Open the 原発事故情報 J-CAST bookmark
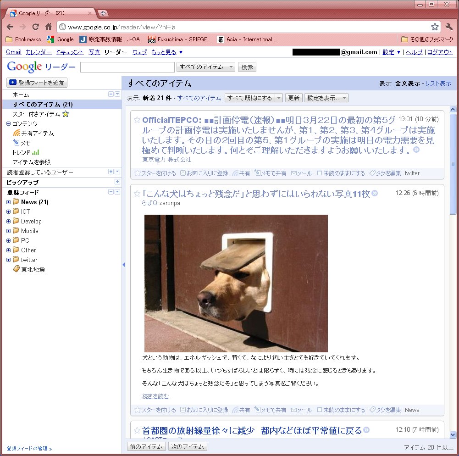 (111, 39)
